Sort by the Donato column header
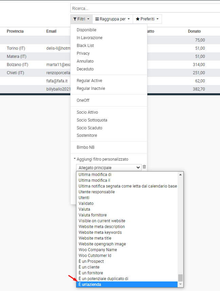Viewport: 220px width, 291px height. tap(194, 31)
